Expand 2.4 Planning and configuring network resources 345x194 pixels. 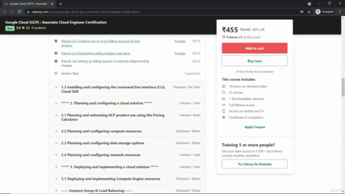[127, 155]
